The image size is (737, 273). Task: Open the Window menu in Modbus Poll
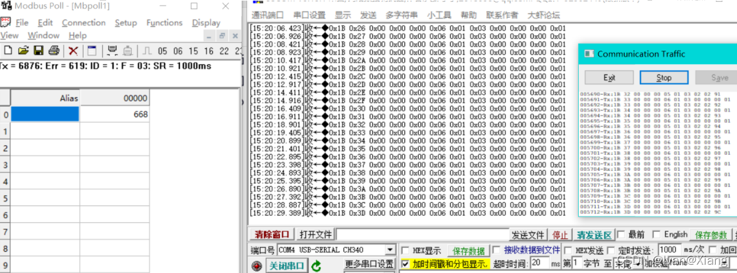43,35
